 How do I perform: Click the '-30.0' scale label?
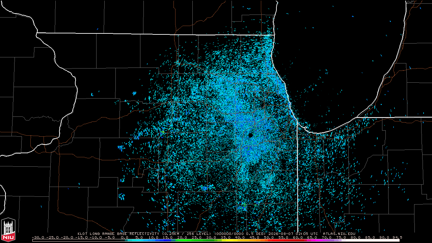(x=38, y=237)
